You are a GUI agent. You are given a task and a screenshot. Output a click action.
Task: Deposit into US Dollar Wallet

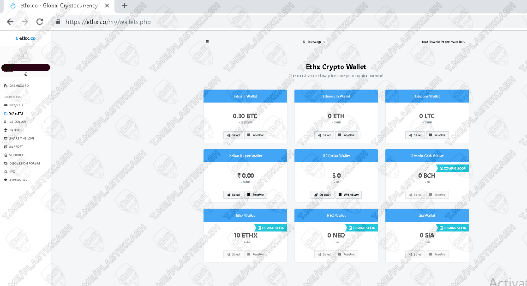pos(322,195)
